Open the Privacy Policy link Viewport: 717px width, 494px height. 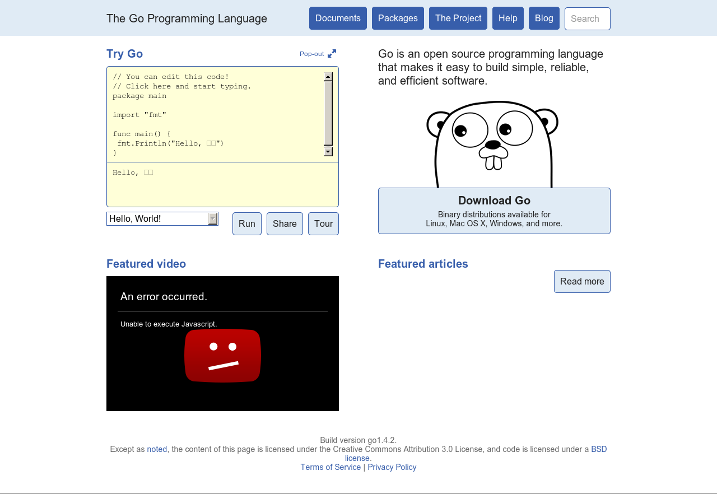point(392,467)
